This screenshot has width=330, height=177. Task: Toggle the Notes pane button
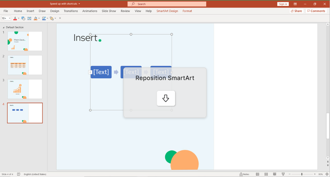[x=244, y=174]
